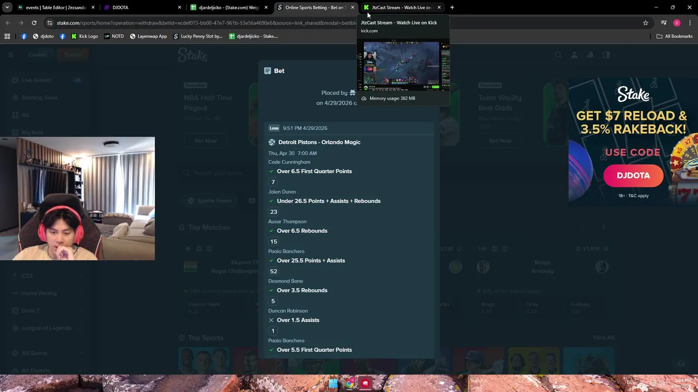698x392 pixels.
Task: Switch to the DJDOTA tab
Action: (142, 8)
